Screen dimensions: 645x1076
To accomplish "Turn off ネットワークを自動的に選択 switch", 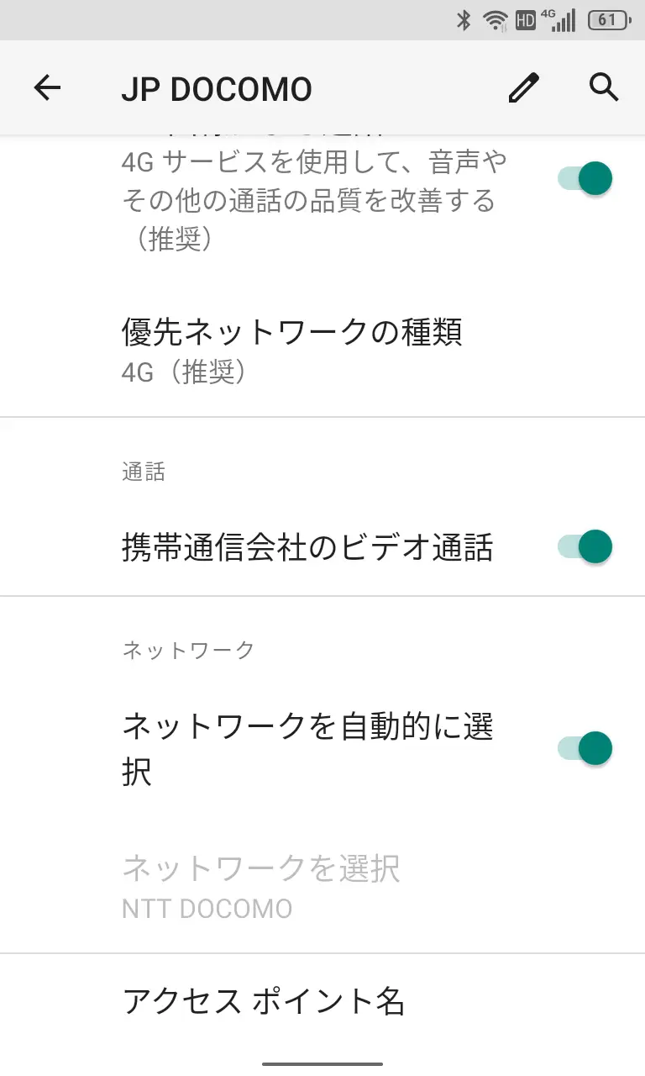I will click(x=585, y=748).
